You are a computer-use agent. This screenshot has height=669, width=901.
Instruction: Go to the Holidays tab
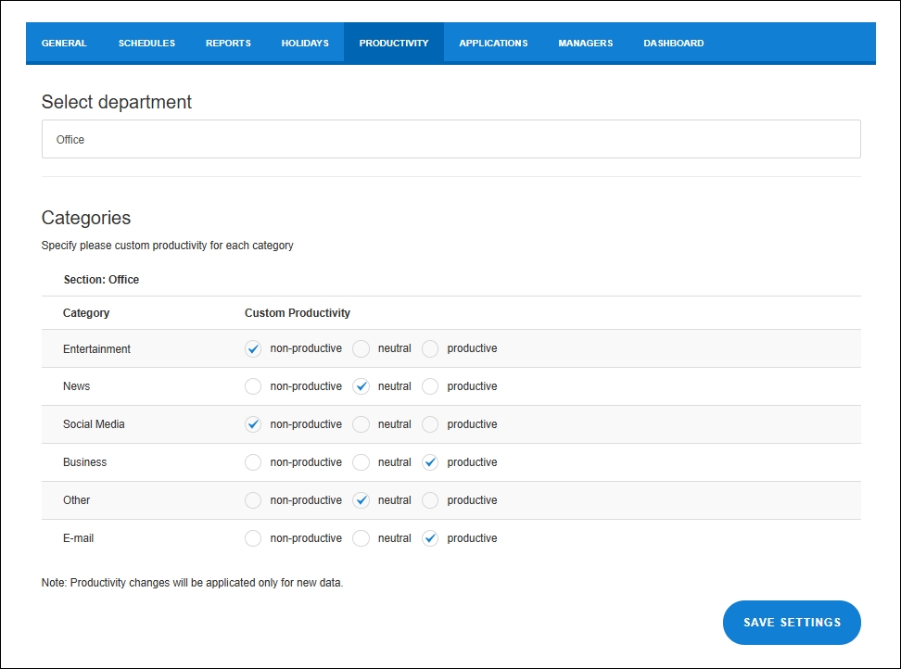pos(305,44)
